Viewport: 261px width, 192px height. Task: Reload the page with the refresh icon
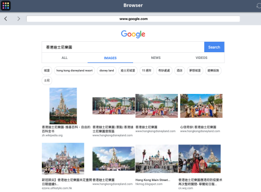(x=259, y=6)
